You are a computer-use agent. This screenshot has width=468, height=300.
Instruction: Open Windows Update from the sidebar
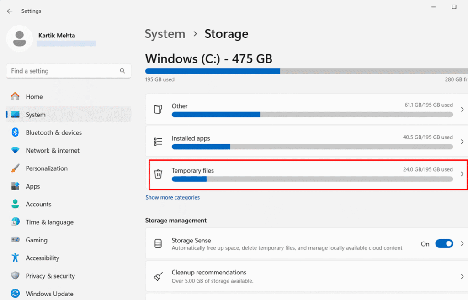coord(49,294)
